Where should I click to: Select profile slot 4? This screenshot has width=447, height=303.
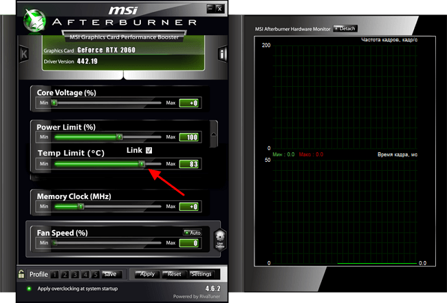click(85, 275)
